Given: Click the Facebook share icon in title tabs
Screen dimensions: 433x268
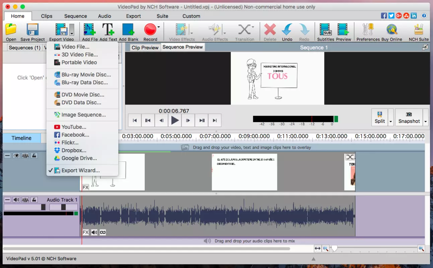Looking at the screenshot, I should (x=384, y=16).
